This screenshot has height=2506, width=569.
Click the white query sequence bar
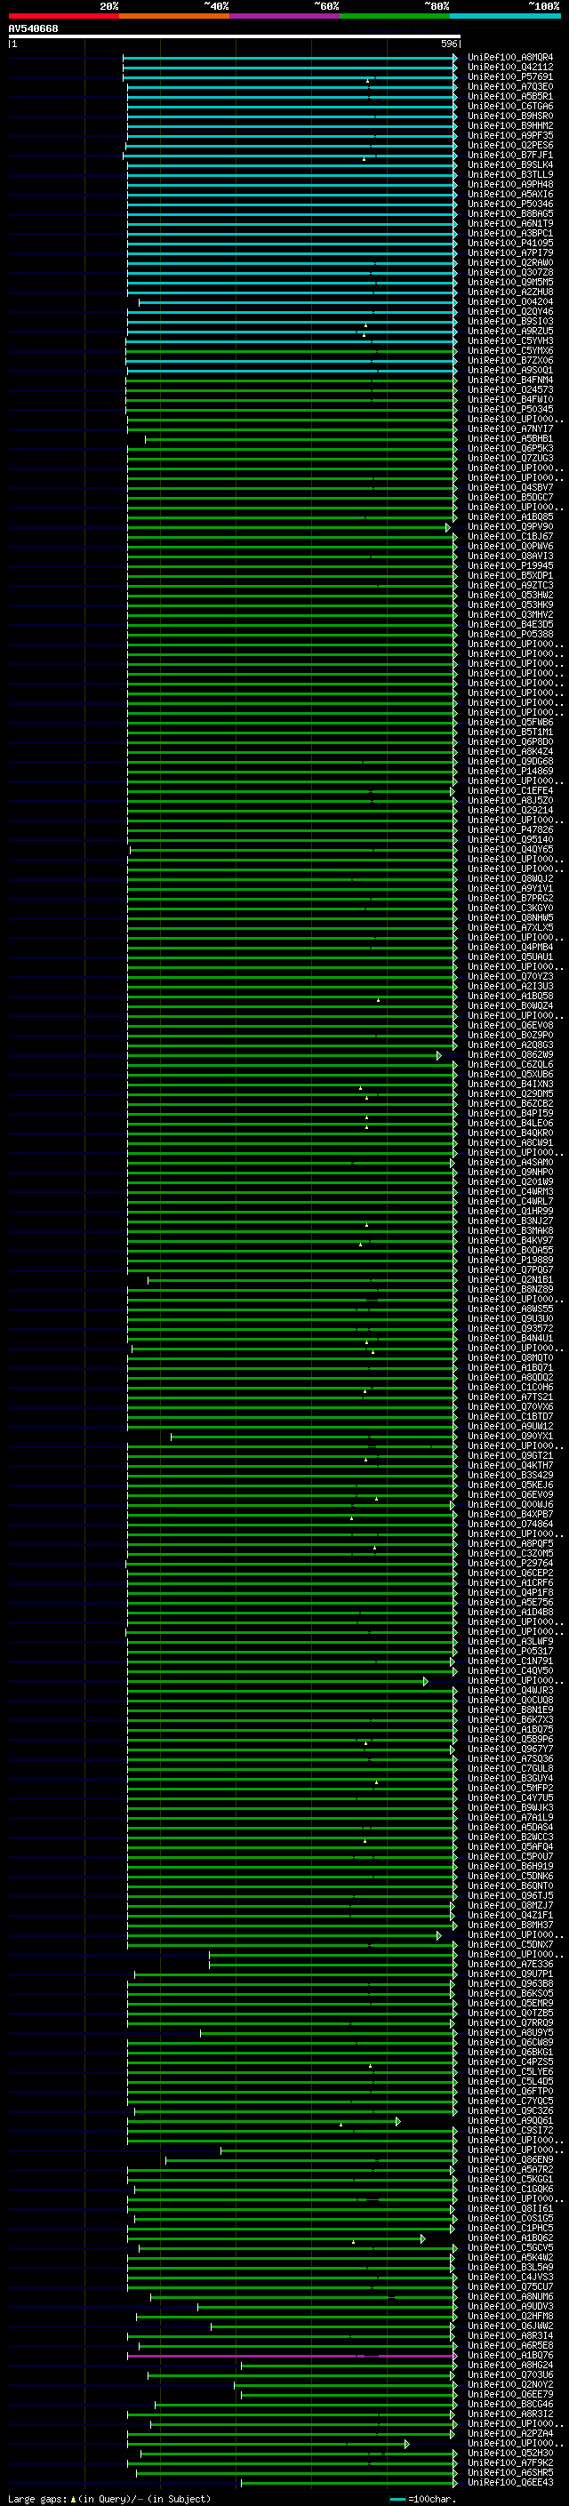pyautogui.click(x=235, y=36)
